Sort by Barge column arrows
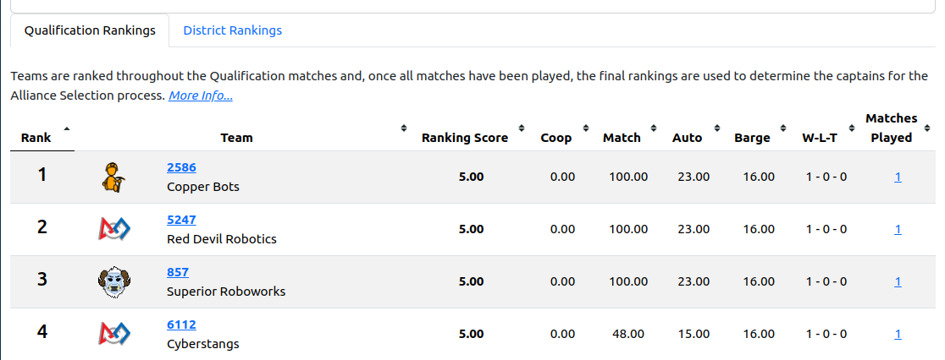This screenshot has width=945, height=360. point(785,128)
